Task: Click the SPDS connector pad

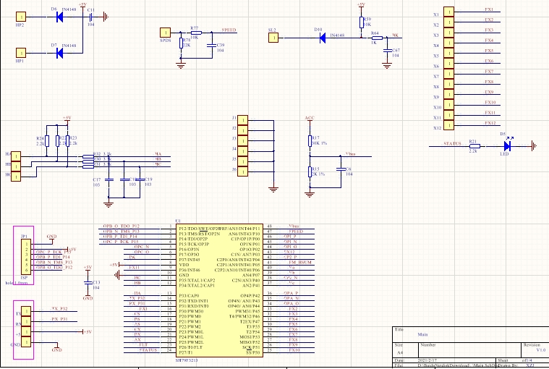Action: coord(165,33)
